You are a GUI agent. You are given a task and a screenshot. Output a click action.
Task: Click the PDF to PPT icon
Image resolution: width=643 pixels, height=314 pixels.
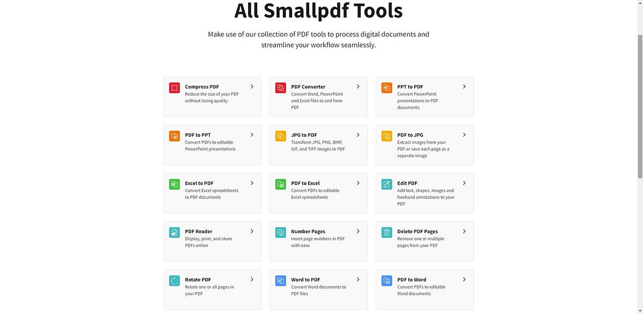(x=174, y=136)
